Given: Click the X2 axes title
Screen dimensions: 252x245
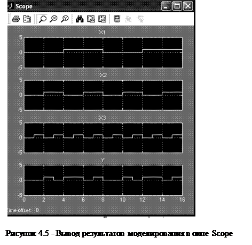Looking at the screenshot, I should 103,75.
